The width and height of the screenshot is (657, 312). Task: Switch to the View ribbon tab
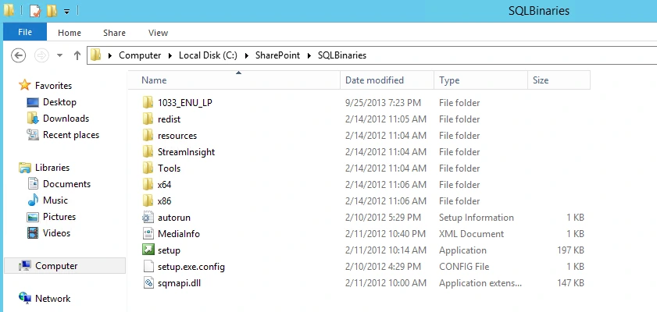click(x=158, y=33)
